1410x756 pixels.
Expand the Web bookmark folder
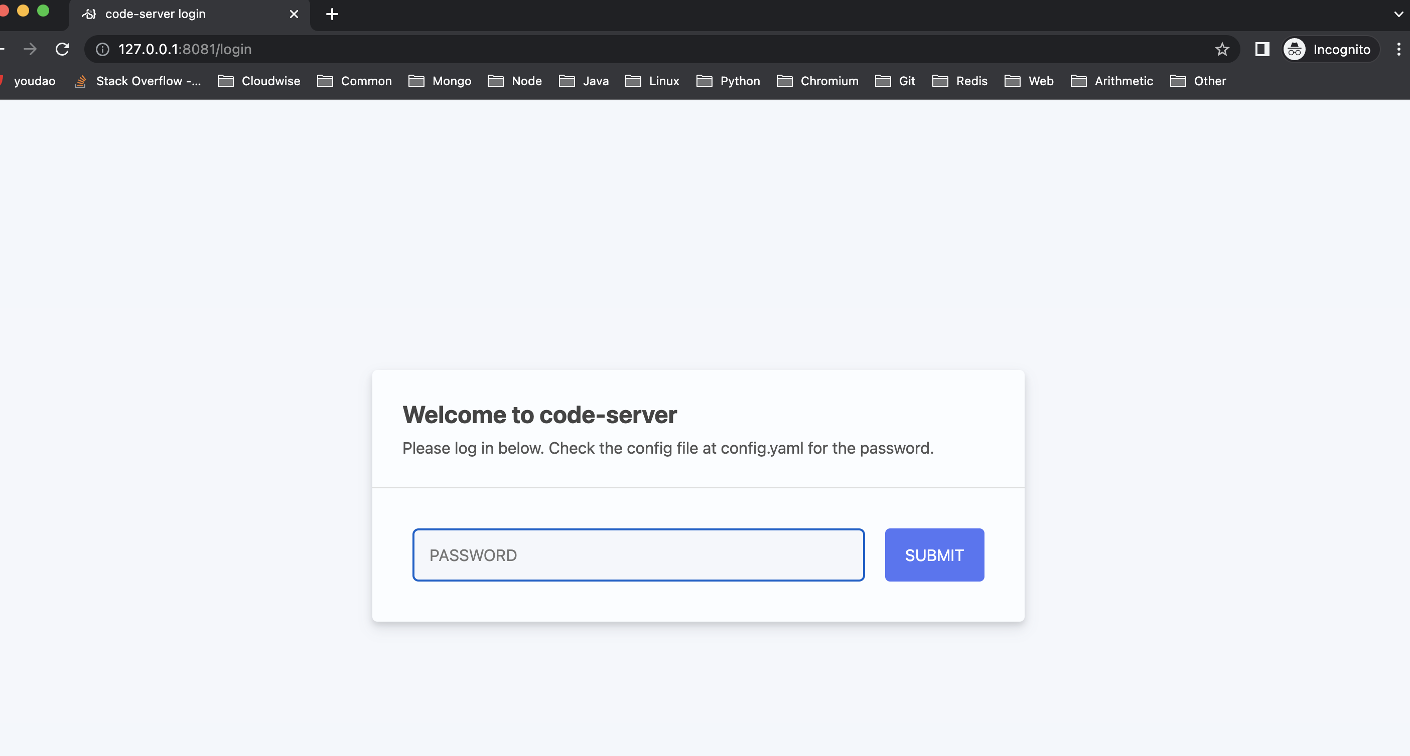point(1029,81)
